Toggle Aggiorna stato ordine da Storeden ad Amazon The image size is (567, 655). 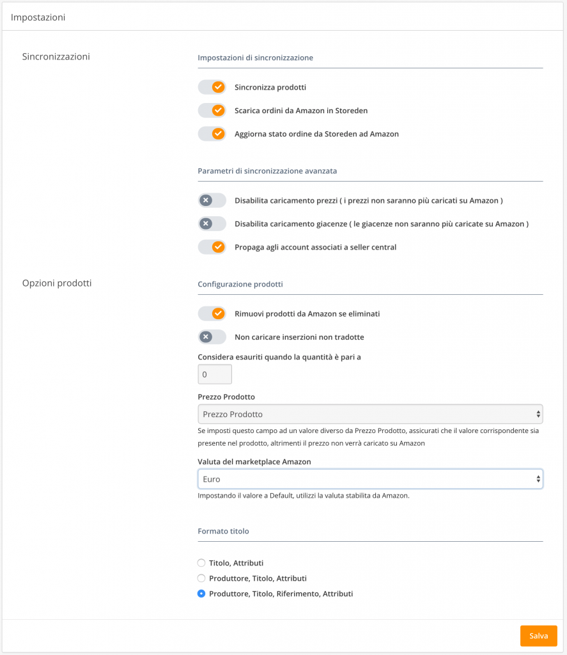click(x=212, y=134)
